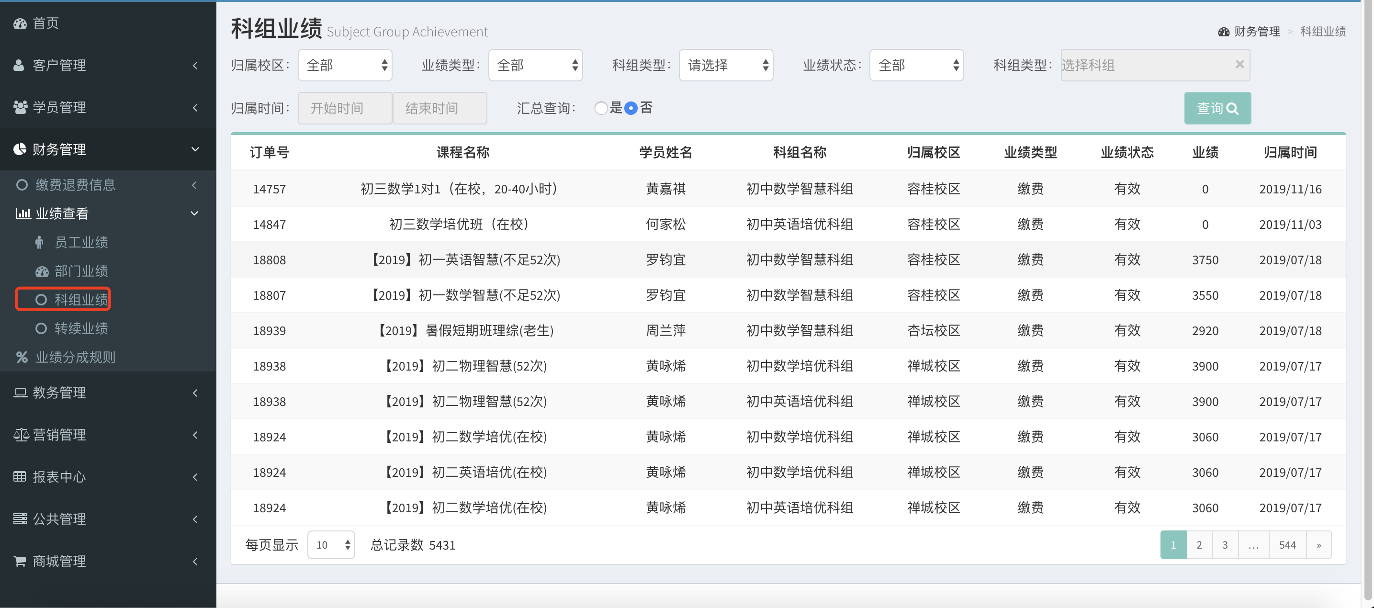
Task: Select 是 radio for 汇总查询
Action: click(601, 108)
